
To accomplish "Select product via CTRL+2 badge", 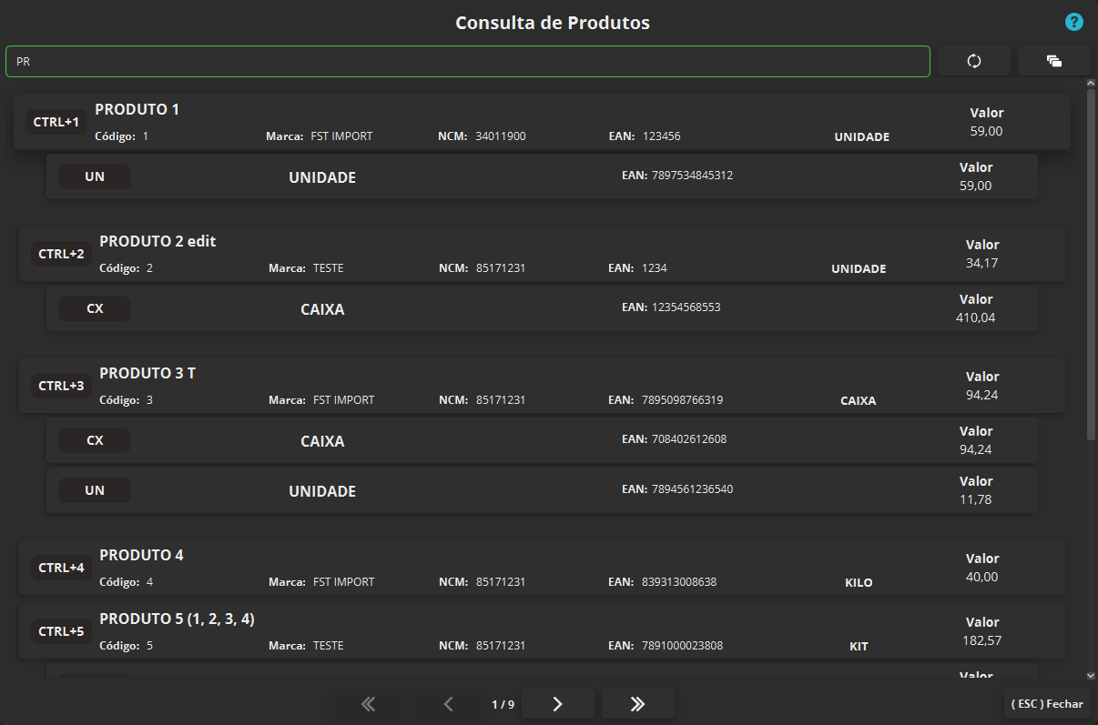I will [61, 254].
